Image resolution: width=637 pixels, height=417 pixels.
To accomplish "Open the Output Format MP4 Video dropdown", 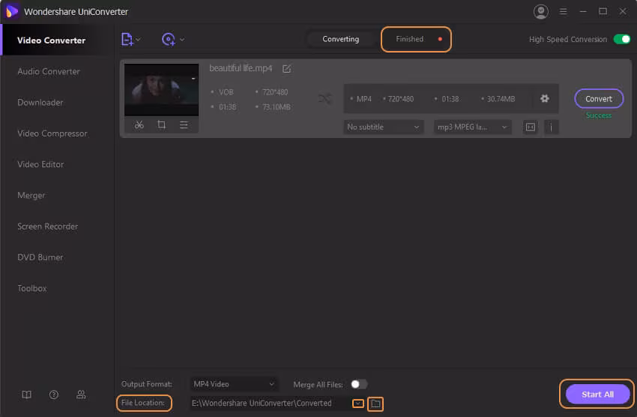I will (x=234, y=384).
